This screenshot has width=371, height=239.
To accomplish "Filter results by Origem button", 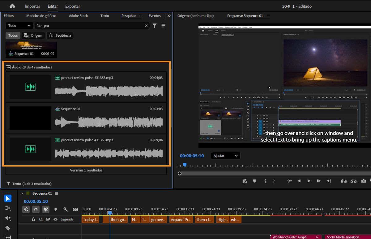I will tap(33, 35).
